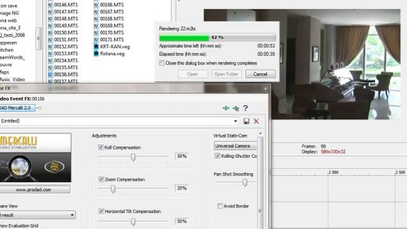Open the www.prodad.com link button
The height and width of the screenshot is (229, 407).
click(35, 190)
